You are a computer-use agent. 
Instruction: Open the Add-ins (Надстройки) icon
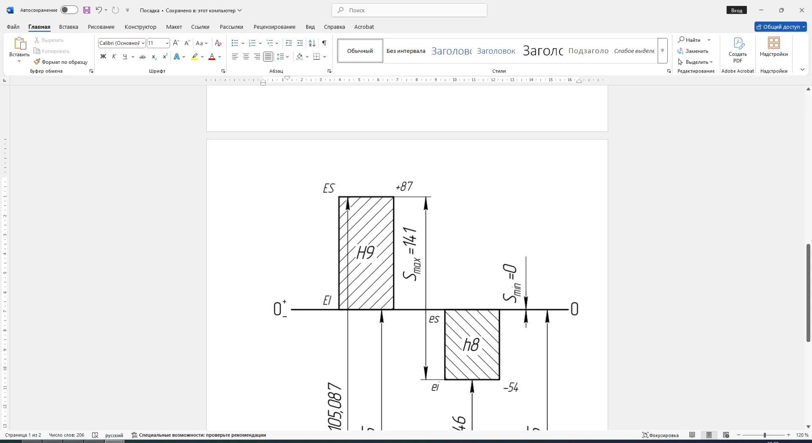pyautogui.click(x=774, y=47)
